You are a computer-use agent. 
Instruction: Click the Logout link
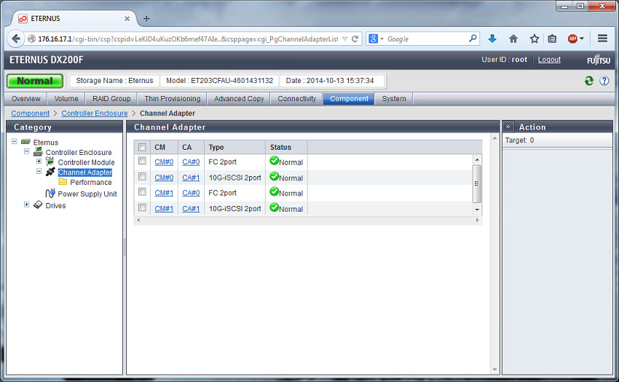point(549,60)
